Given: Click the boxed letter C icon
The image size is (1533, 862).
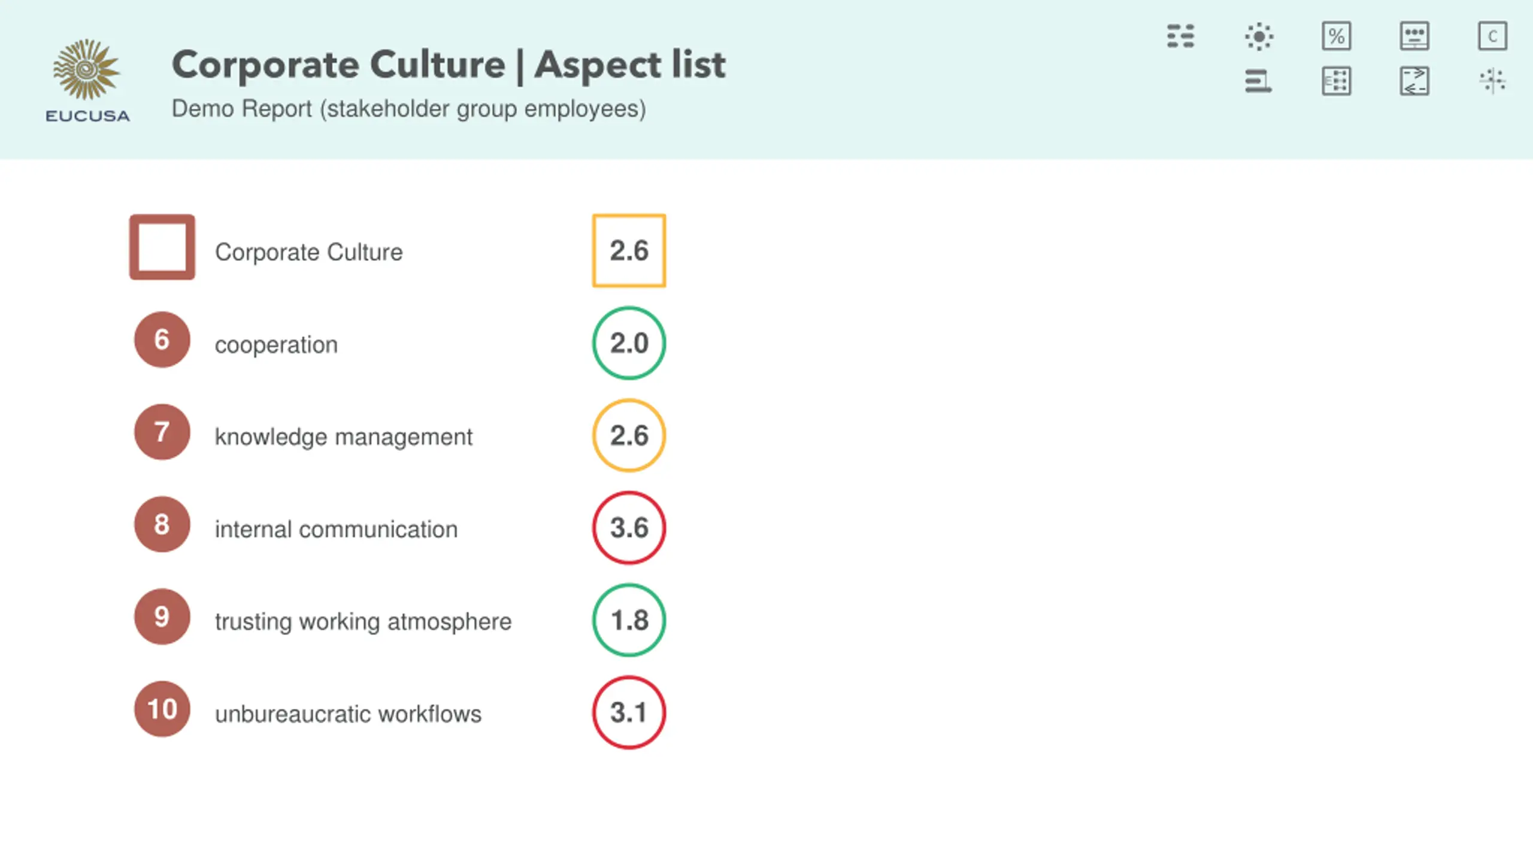Looking at the screenshot, I should (x=1492, y=37).
